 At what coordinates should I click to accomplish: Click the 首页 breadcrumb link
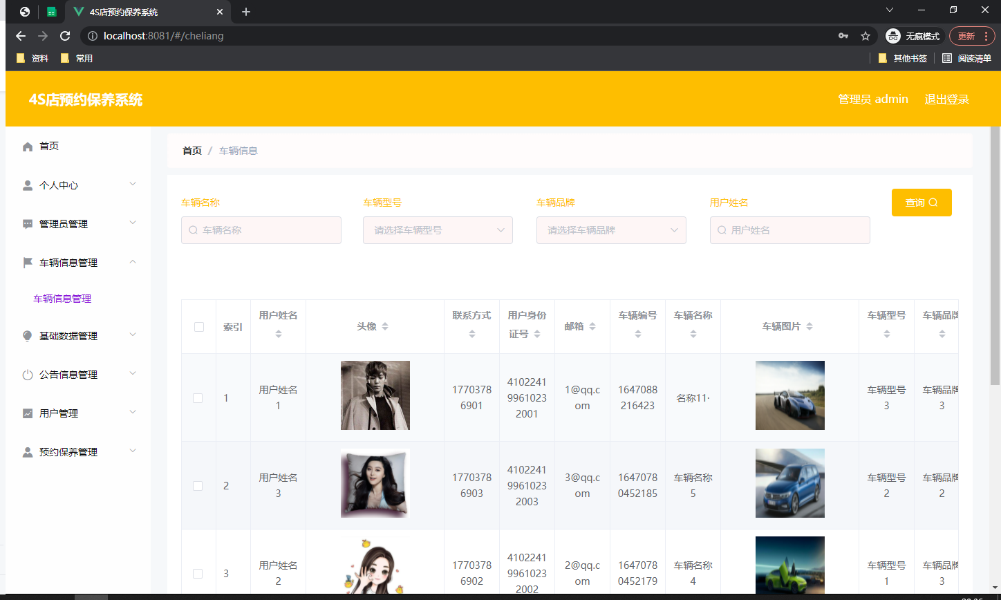point(191,150)
